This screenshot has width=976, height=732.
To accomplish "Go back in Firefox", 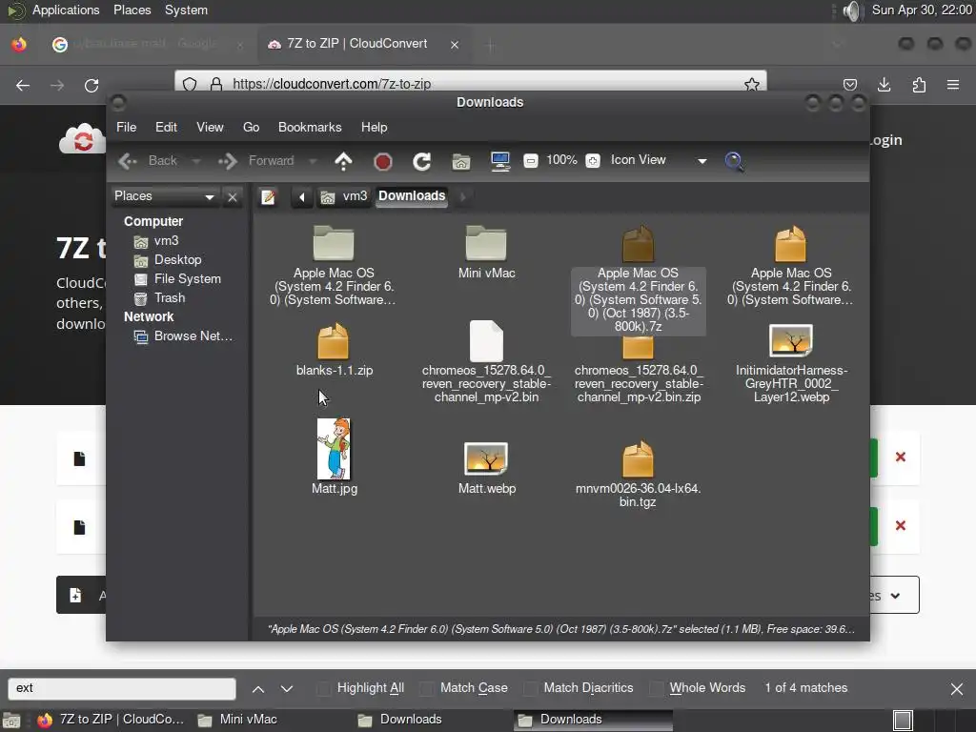I will [23, 85].
